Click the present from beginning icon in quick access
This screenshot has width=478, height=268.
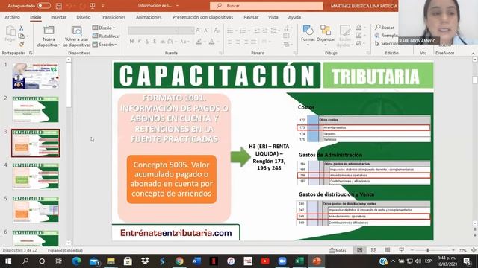93,6
